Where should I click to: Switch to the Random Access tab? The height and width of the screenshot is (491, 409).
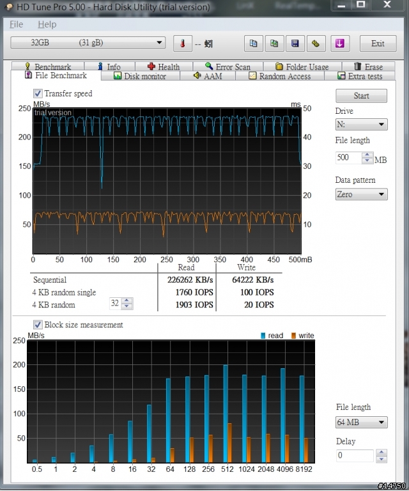point(280,76)
